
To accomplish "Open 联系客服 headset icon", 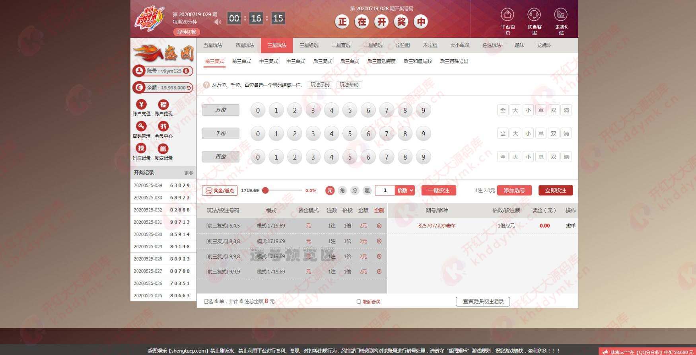I will (534, 15).
